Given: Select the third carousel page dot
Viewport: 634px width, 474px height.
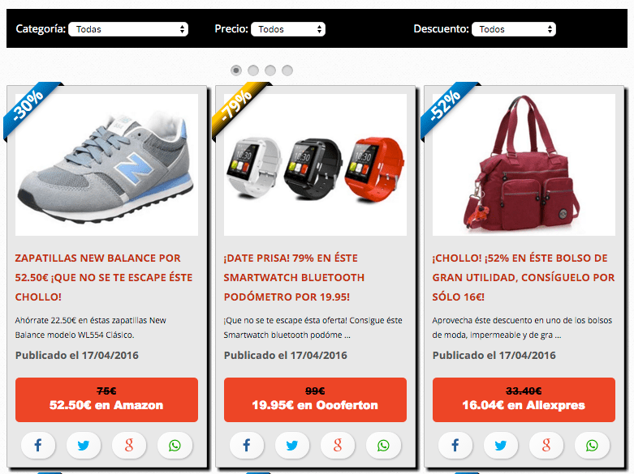Looking at the screenshot, I should click(270, 70).
